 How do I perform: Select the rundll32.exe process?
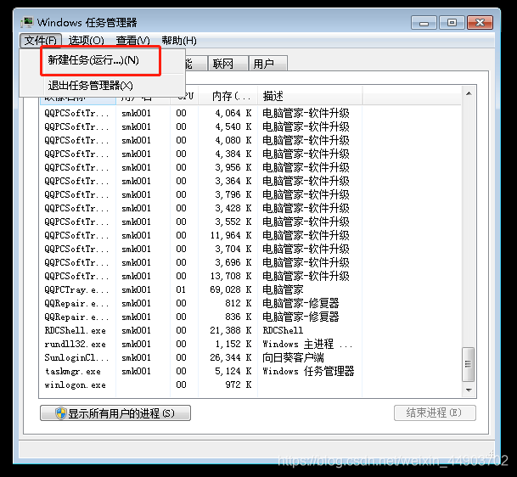pyautogui.click(x=200, y=344)
